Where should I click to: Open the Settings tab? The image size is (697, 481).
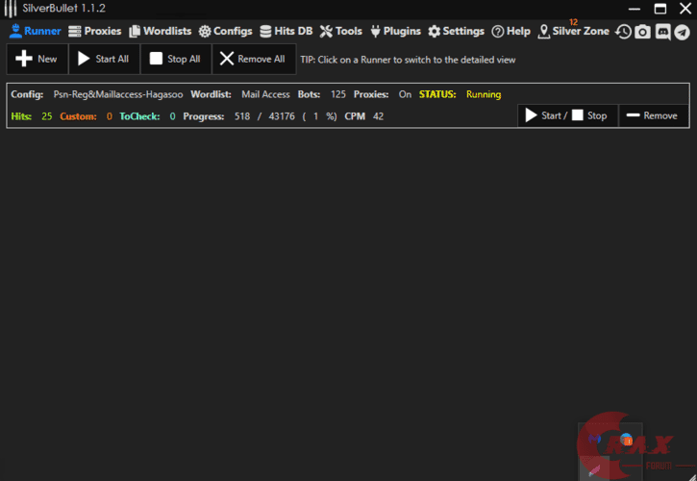[456, 31]
